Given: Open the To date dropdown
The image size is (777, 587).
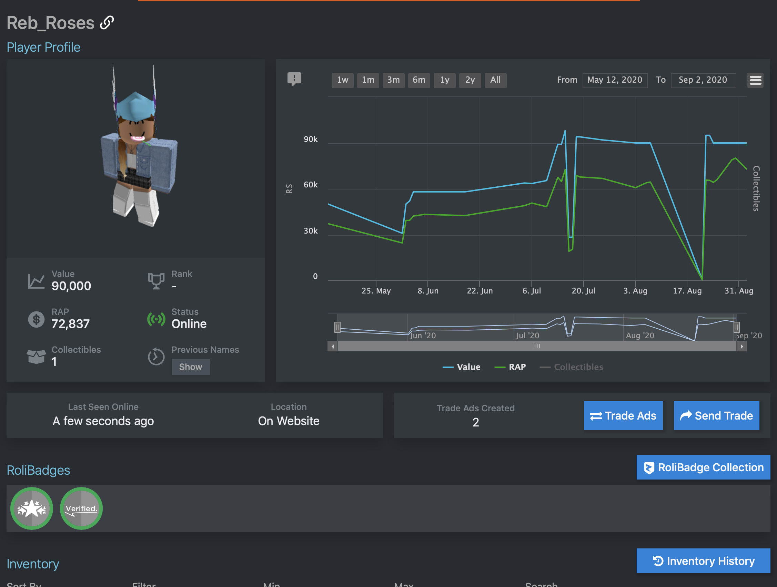Looking at the screenshot, I should pos(703,79).
